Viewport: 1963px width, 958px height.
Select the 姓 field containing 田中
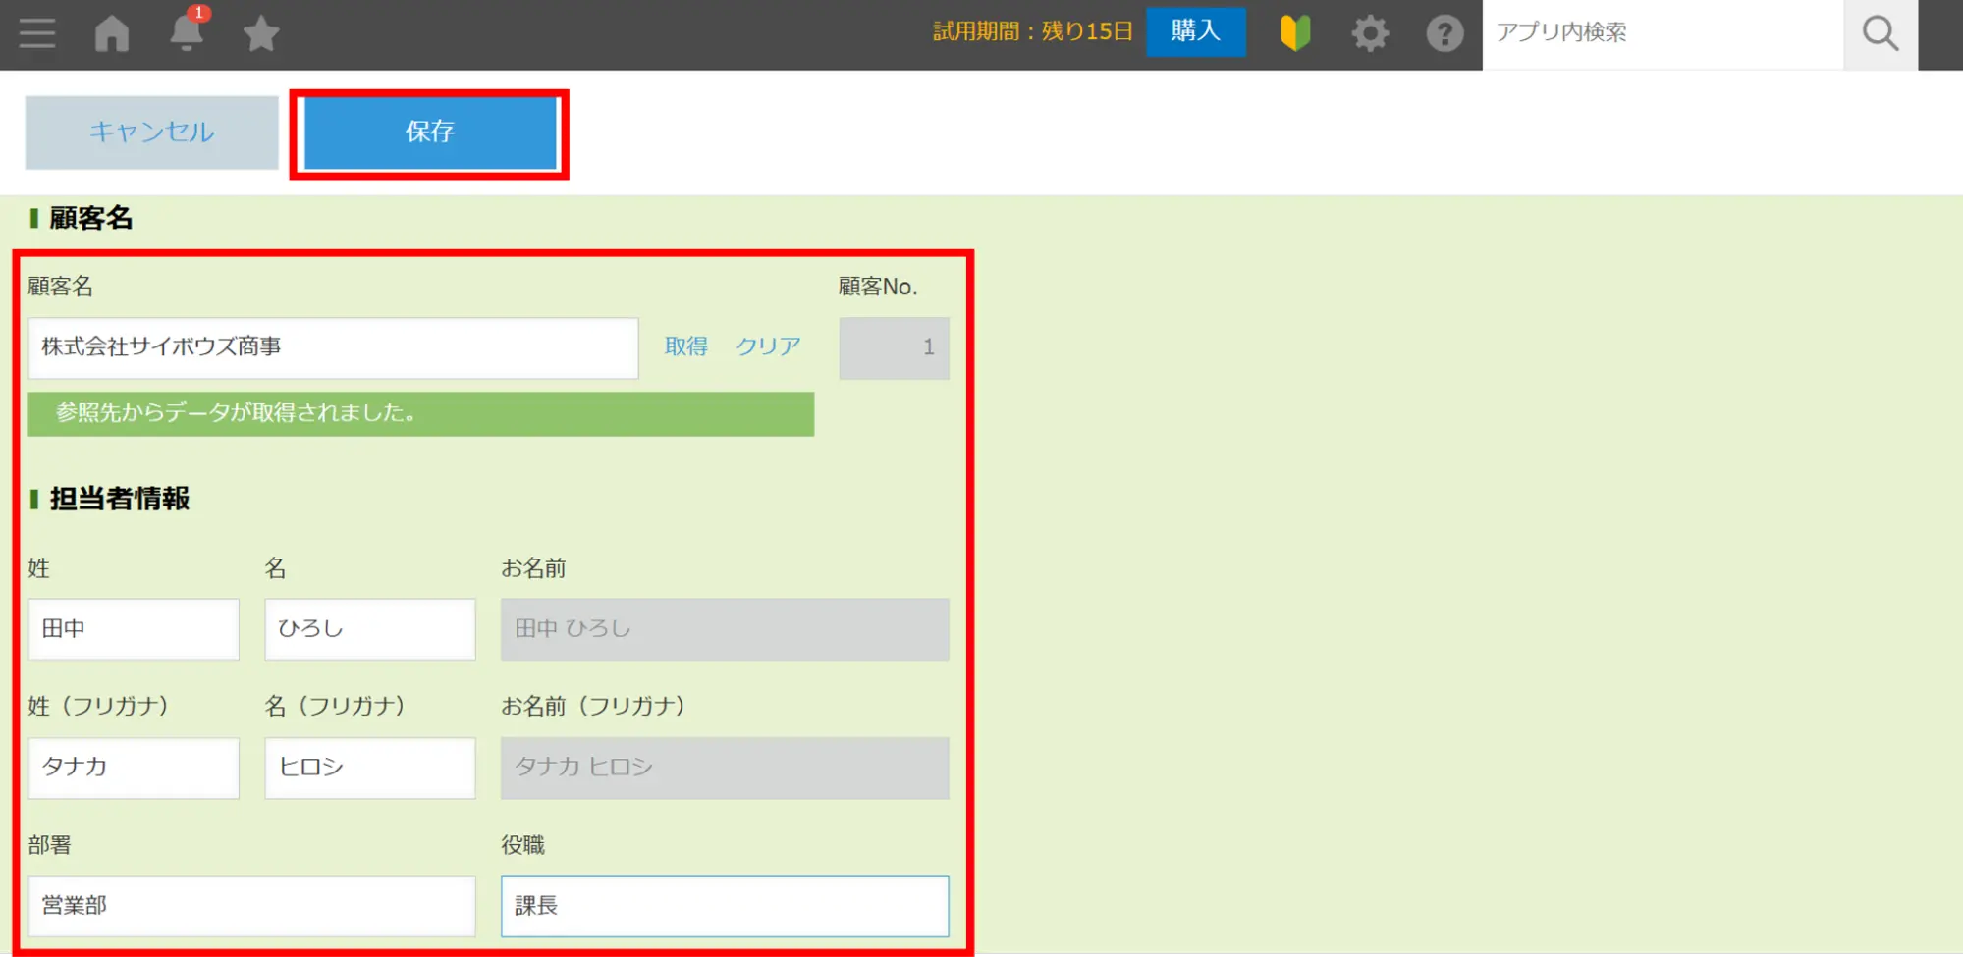134,629
